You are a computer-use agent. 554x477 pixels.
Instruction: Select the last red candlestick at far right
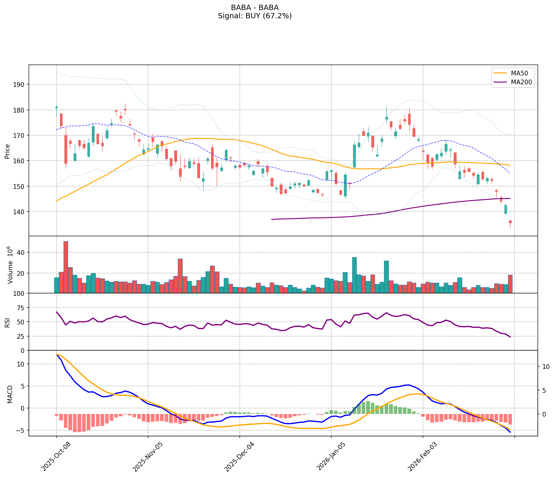click(510, 222)
